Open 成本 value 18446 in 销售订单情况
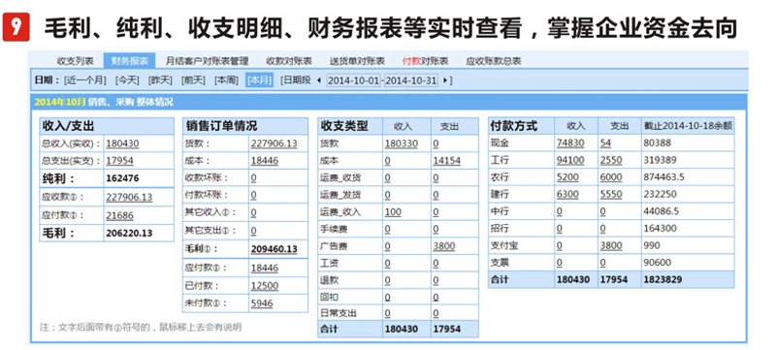Screen dimensions: 776x350 tap(264, 161)
